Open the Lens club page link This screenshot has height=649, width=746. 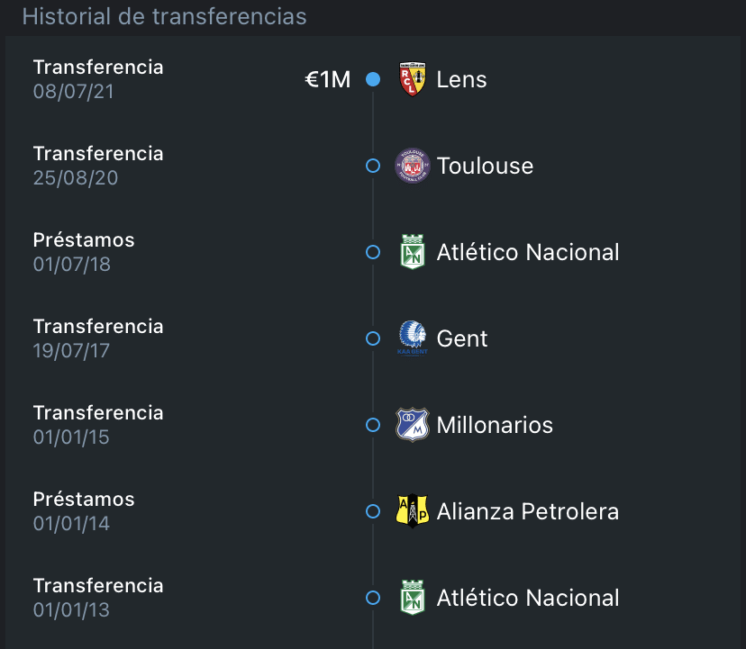click(x=461, y=79)
